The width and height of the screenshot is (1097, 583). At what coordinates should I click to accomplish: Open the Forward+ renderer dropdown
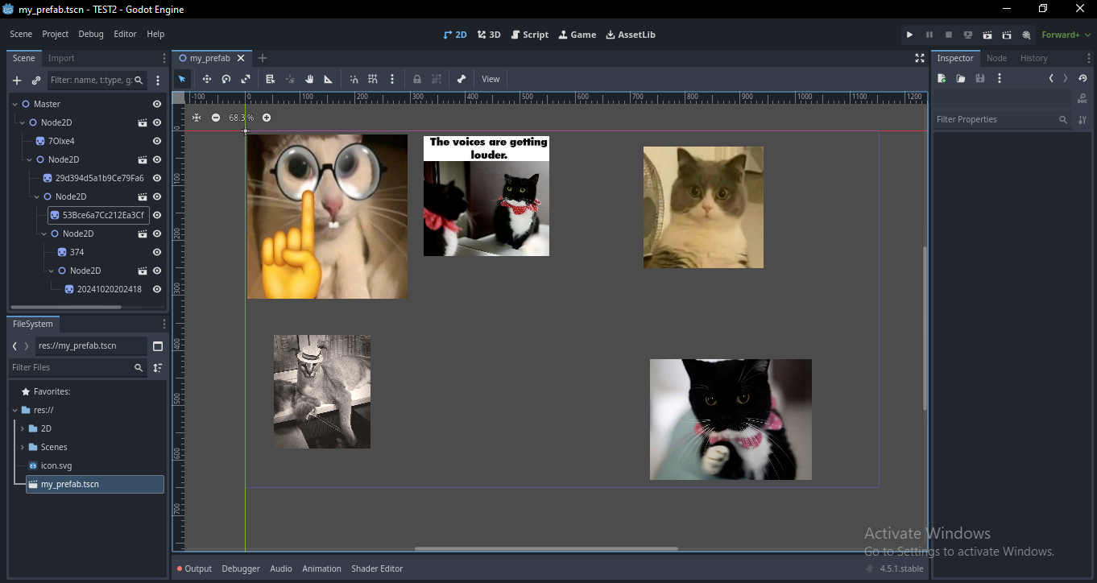[1064, 35]
